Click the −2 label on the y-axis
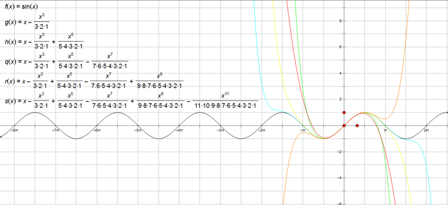 [x=340, y=152]
